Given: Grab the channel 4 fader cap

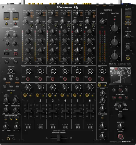Looking at the screenshot, I should click(65, 111).
